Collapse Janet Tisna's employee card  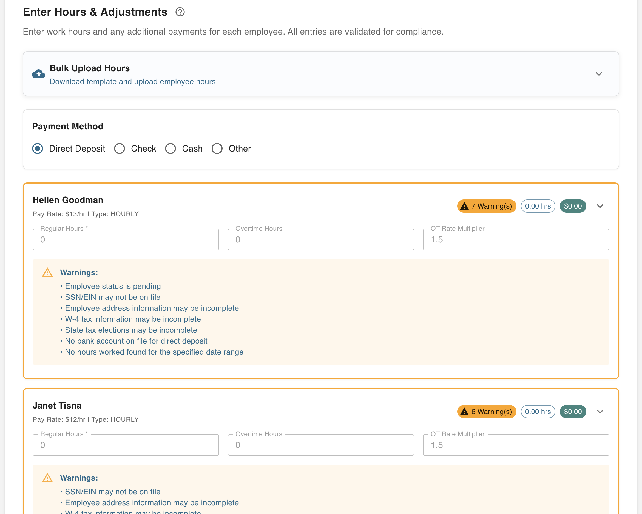(600, 411)
